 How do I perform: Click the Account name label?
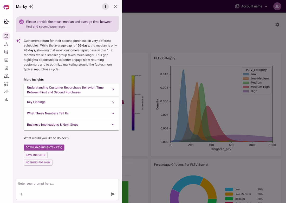click(251, 6)
